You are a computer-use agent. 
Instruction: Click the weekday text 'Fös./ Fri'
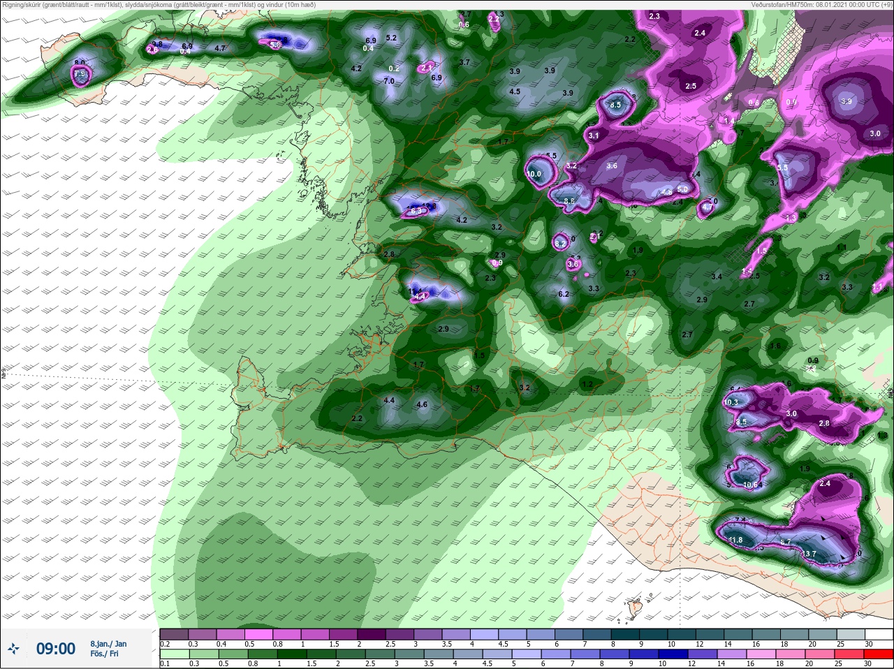[103, 654]
